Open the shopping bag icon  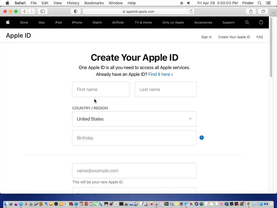click(x=261, y=22)
